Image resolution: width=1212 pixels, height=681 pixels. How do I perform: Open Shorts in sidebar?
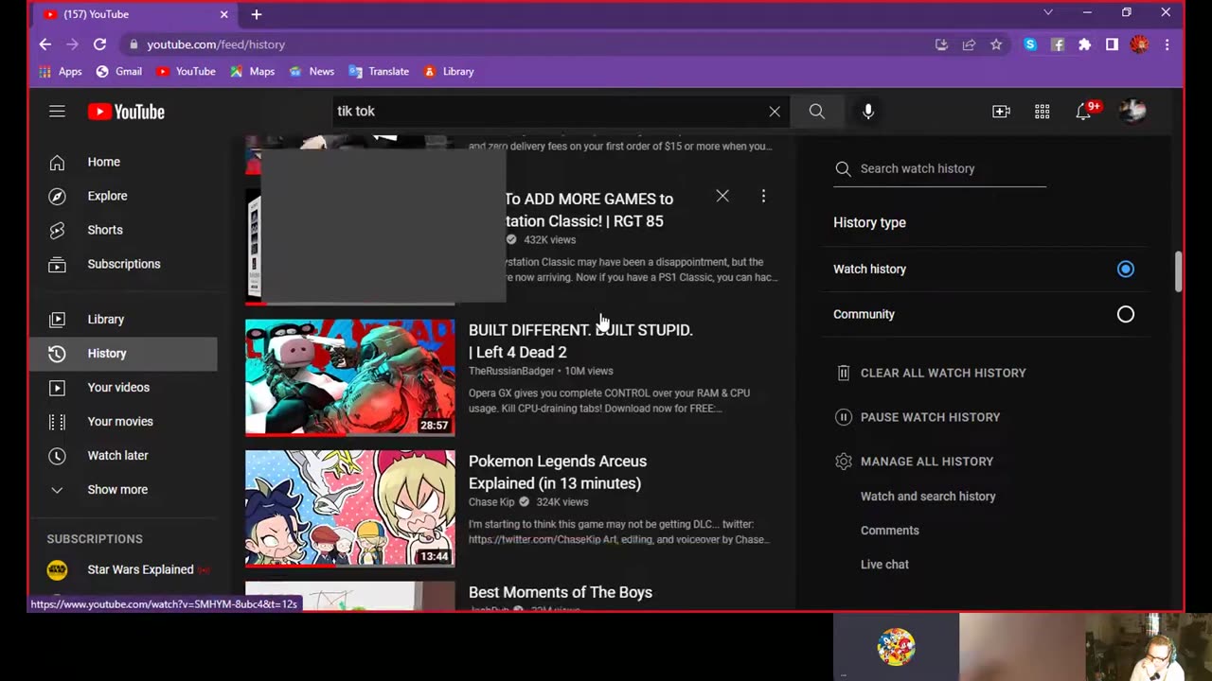(x=123, y=230)
